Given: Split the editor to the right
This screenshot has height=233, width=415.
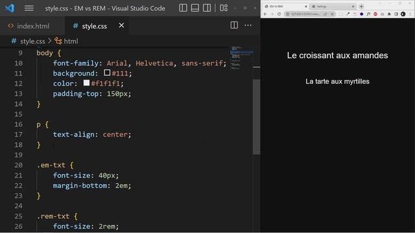Looking at the screenshot, I should 234,25.
